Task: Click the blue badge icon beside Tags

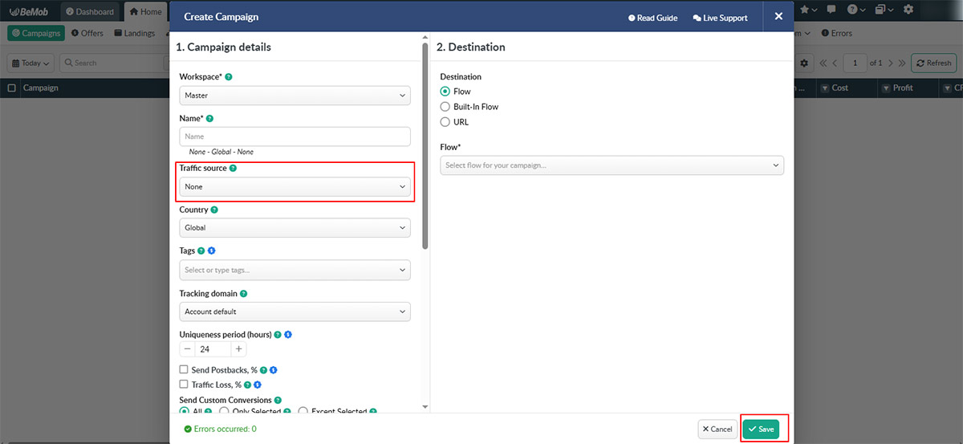Action: (211, 251)
